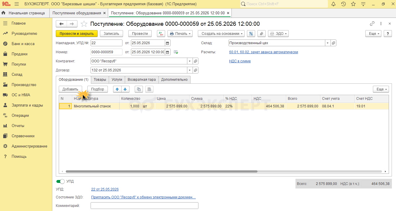
Task: Open favorites star in title bar
Action: (x=353, y=4)
